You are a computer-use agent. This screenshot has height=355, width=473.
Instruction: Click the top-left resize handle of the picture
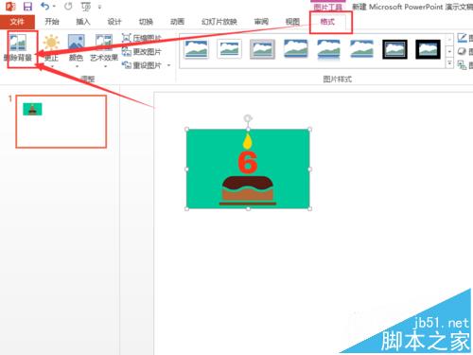[186, 129]
